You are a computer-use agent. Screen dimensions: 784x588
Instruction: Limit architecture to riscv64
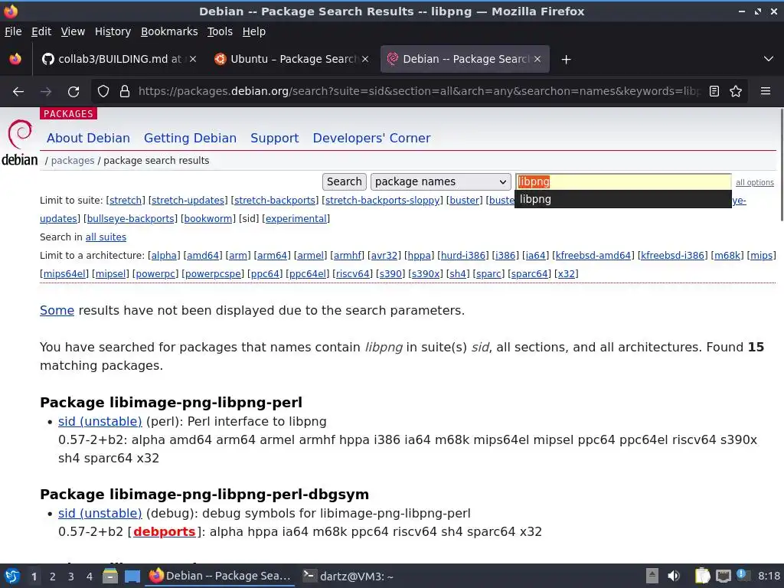pyautogui.click(x=352, y=274)
